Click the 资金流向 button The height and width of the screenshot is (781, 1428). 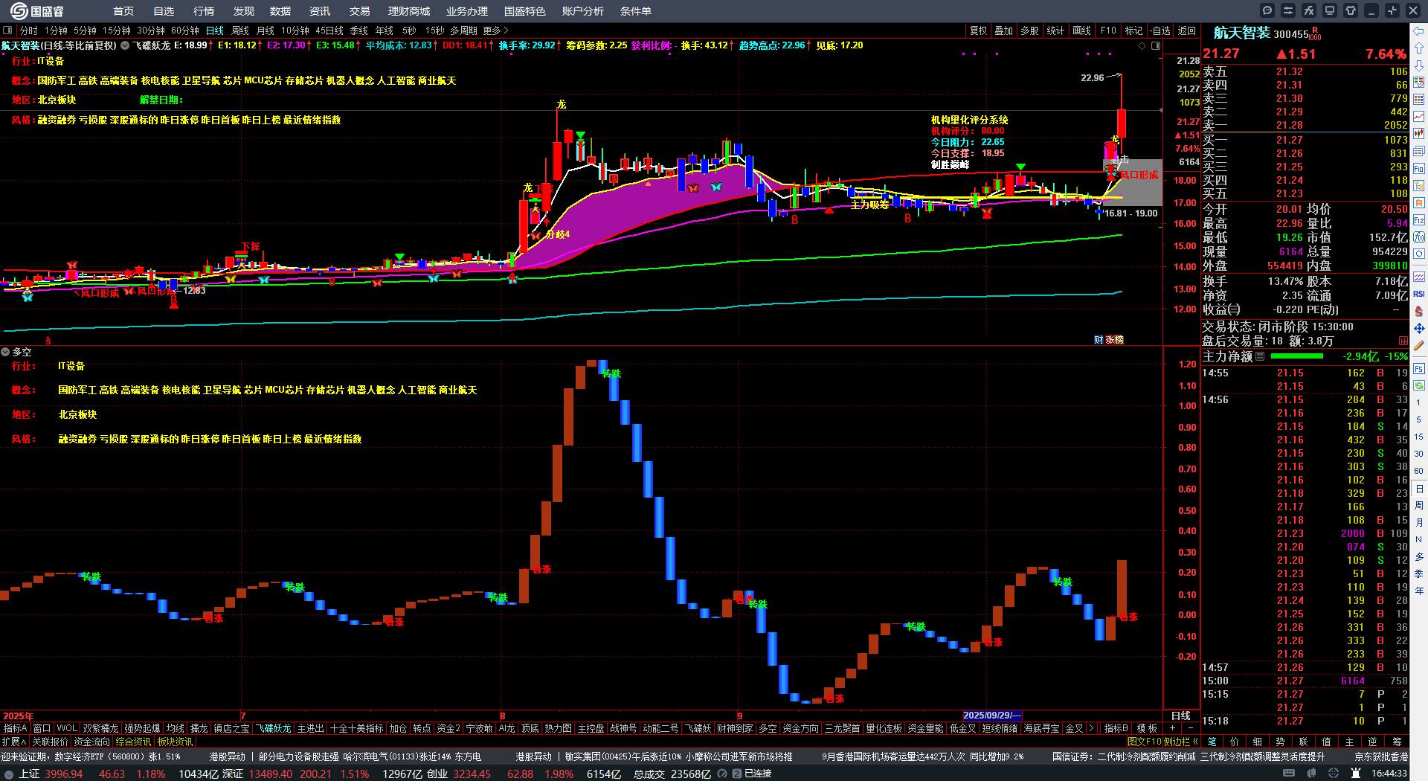(x=91, y=742)
